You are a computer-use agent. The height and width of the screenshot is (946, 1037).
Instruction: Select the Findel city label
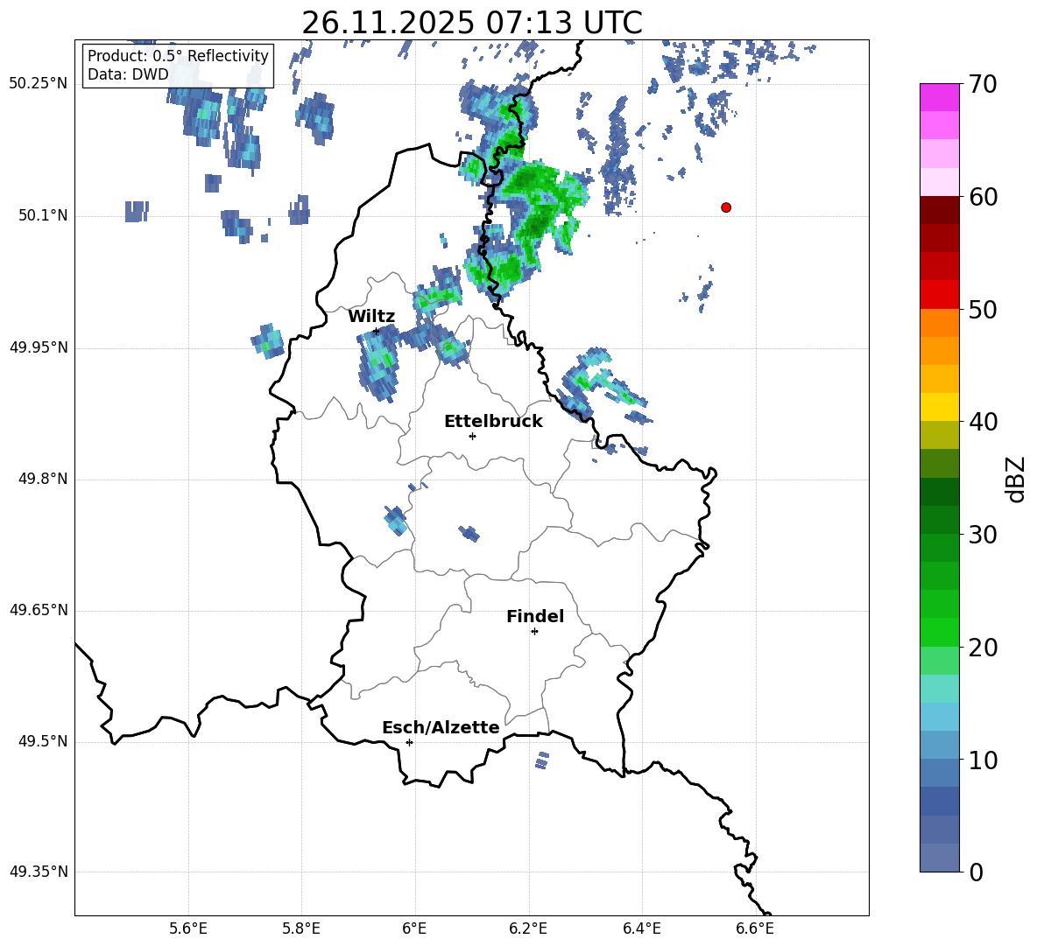[535, 616]
